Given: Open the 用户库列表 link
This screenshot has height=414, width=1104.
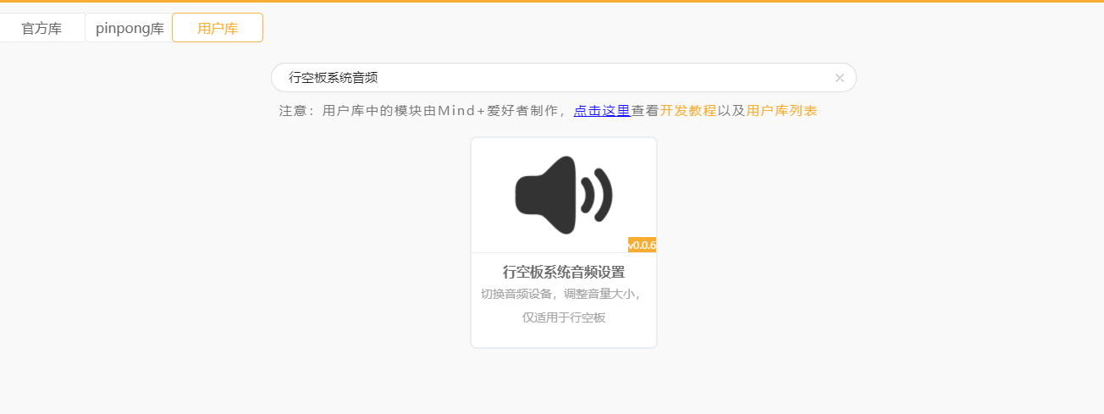Looking at the screenshot, I should coord(782,111).
